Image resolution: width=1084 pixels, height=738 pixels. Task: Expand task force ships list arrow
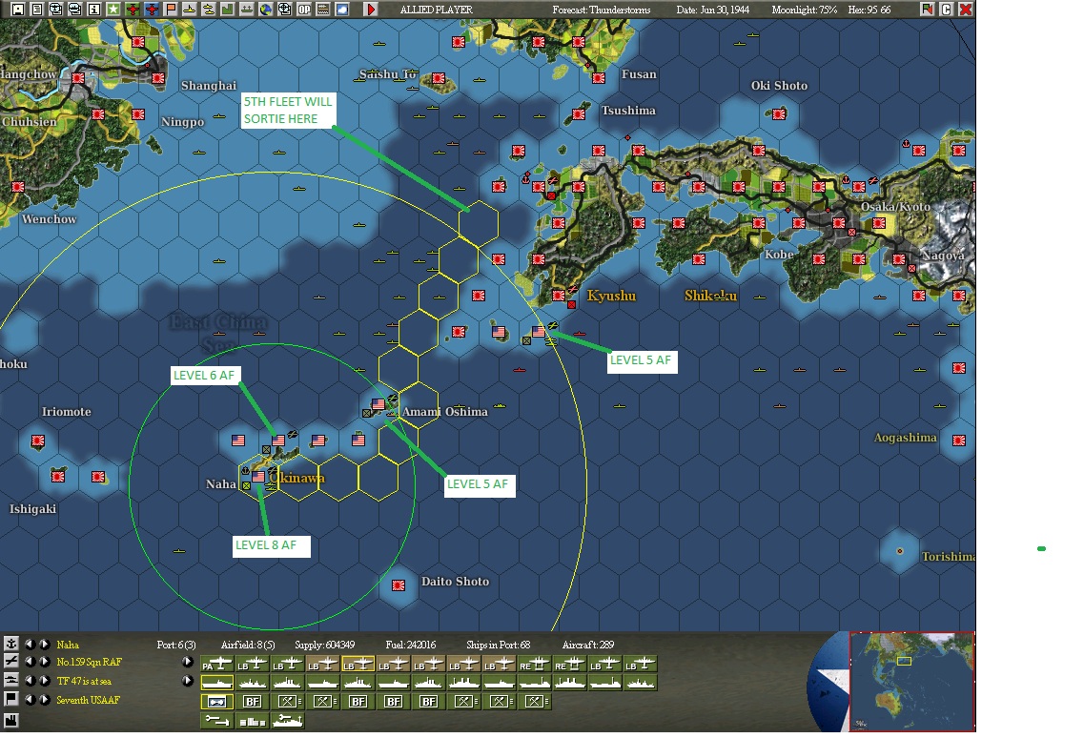click(x=188, y=681)
